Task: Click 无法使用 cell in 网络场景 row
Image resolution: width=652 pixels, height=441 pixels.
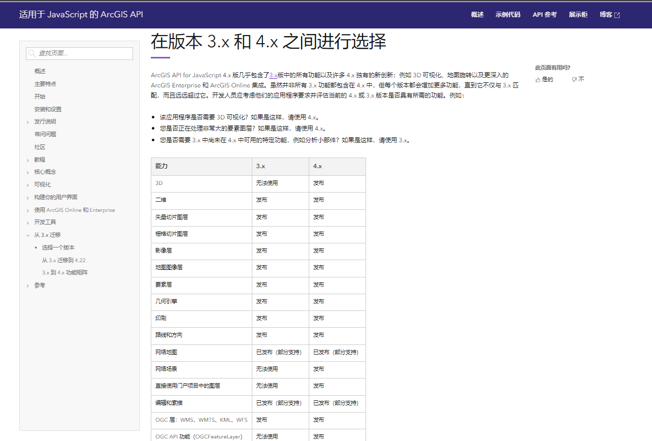Action: tap(267, 369)
